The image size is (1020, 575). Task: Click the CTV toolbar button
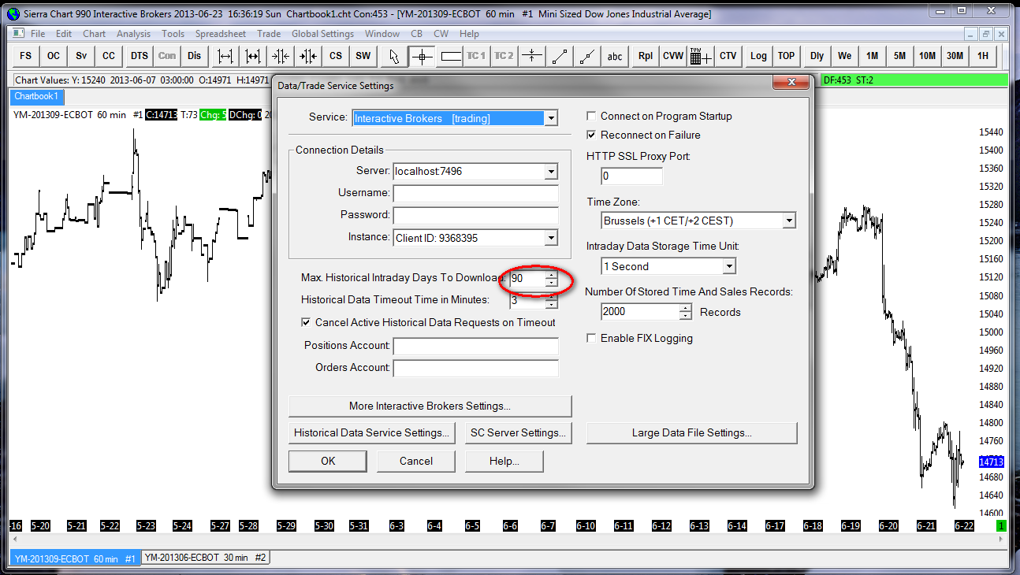(728, 56)
